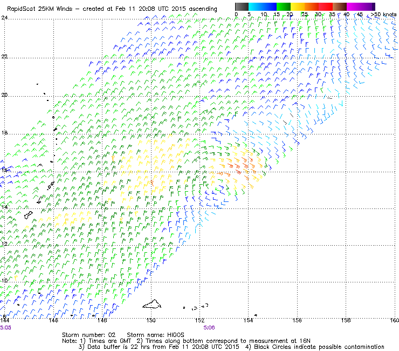399x351 pixels.
Task: Click the cyan-blue 5-15 knots legend band
Action: [263, 6]
